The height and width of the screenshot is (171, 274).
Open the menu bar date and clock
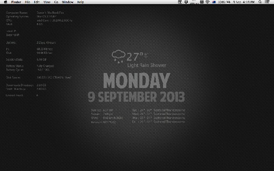[244, 2]
